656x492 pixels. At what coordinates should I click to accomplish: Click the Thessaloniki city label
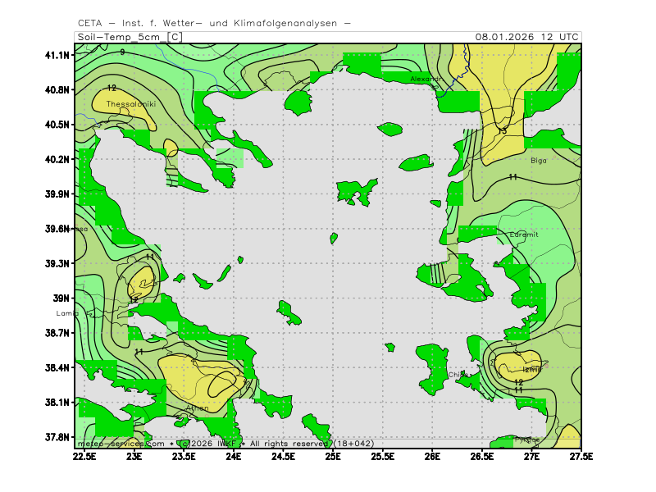130,104
